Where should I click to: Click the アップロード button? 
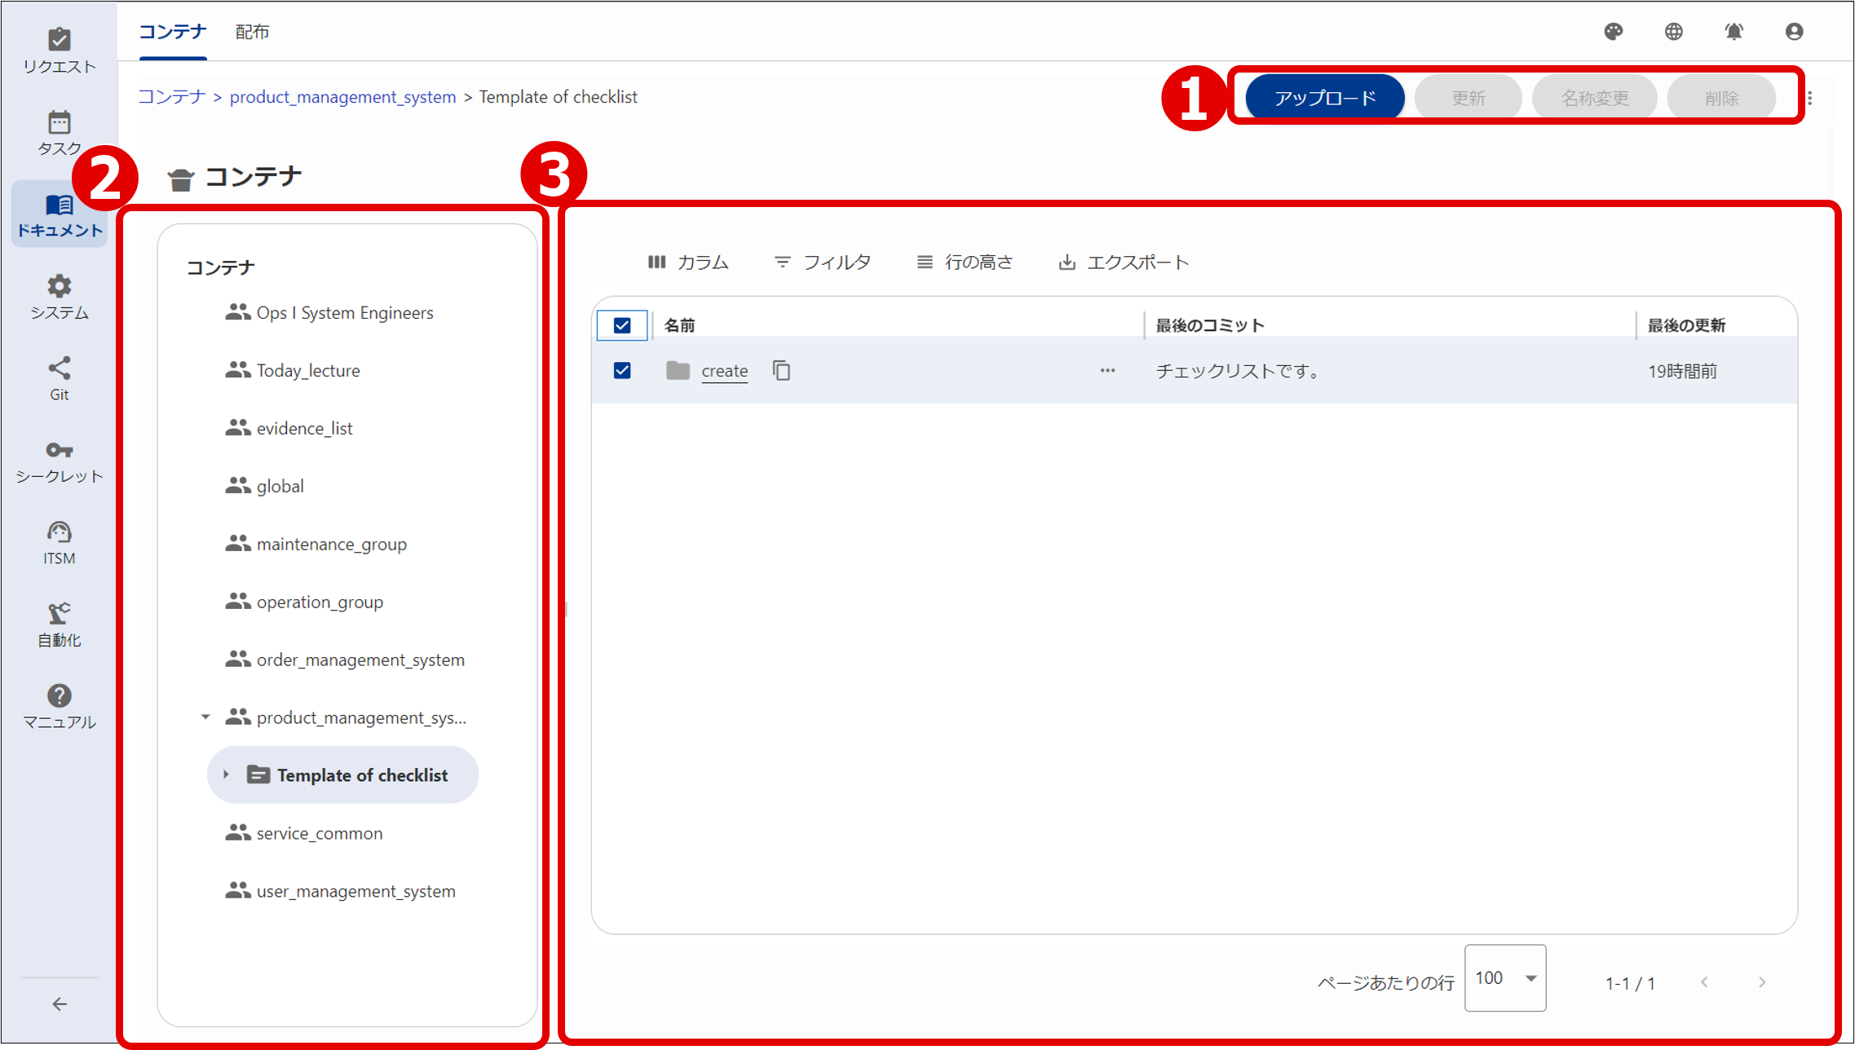click(x=1323, y=96)
